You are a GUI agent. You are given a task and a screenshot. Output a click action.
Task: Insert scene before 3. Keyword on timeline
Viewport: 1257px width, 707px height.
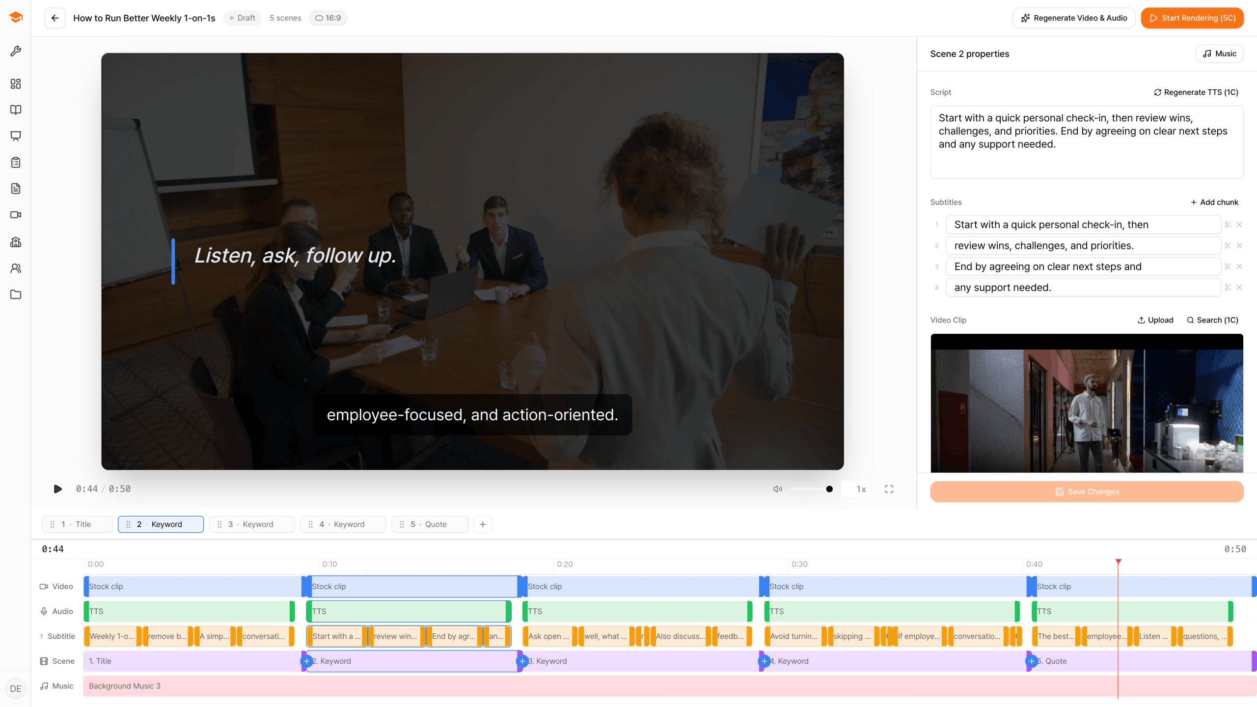click(522, 661)
